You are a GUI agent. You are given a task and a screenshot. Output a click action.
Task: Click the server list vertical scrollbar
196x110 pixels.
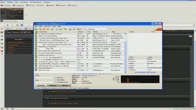click(x=125, y=53)
